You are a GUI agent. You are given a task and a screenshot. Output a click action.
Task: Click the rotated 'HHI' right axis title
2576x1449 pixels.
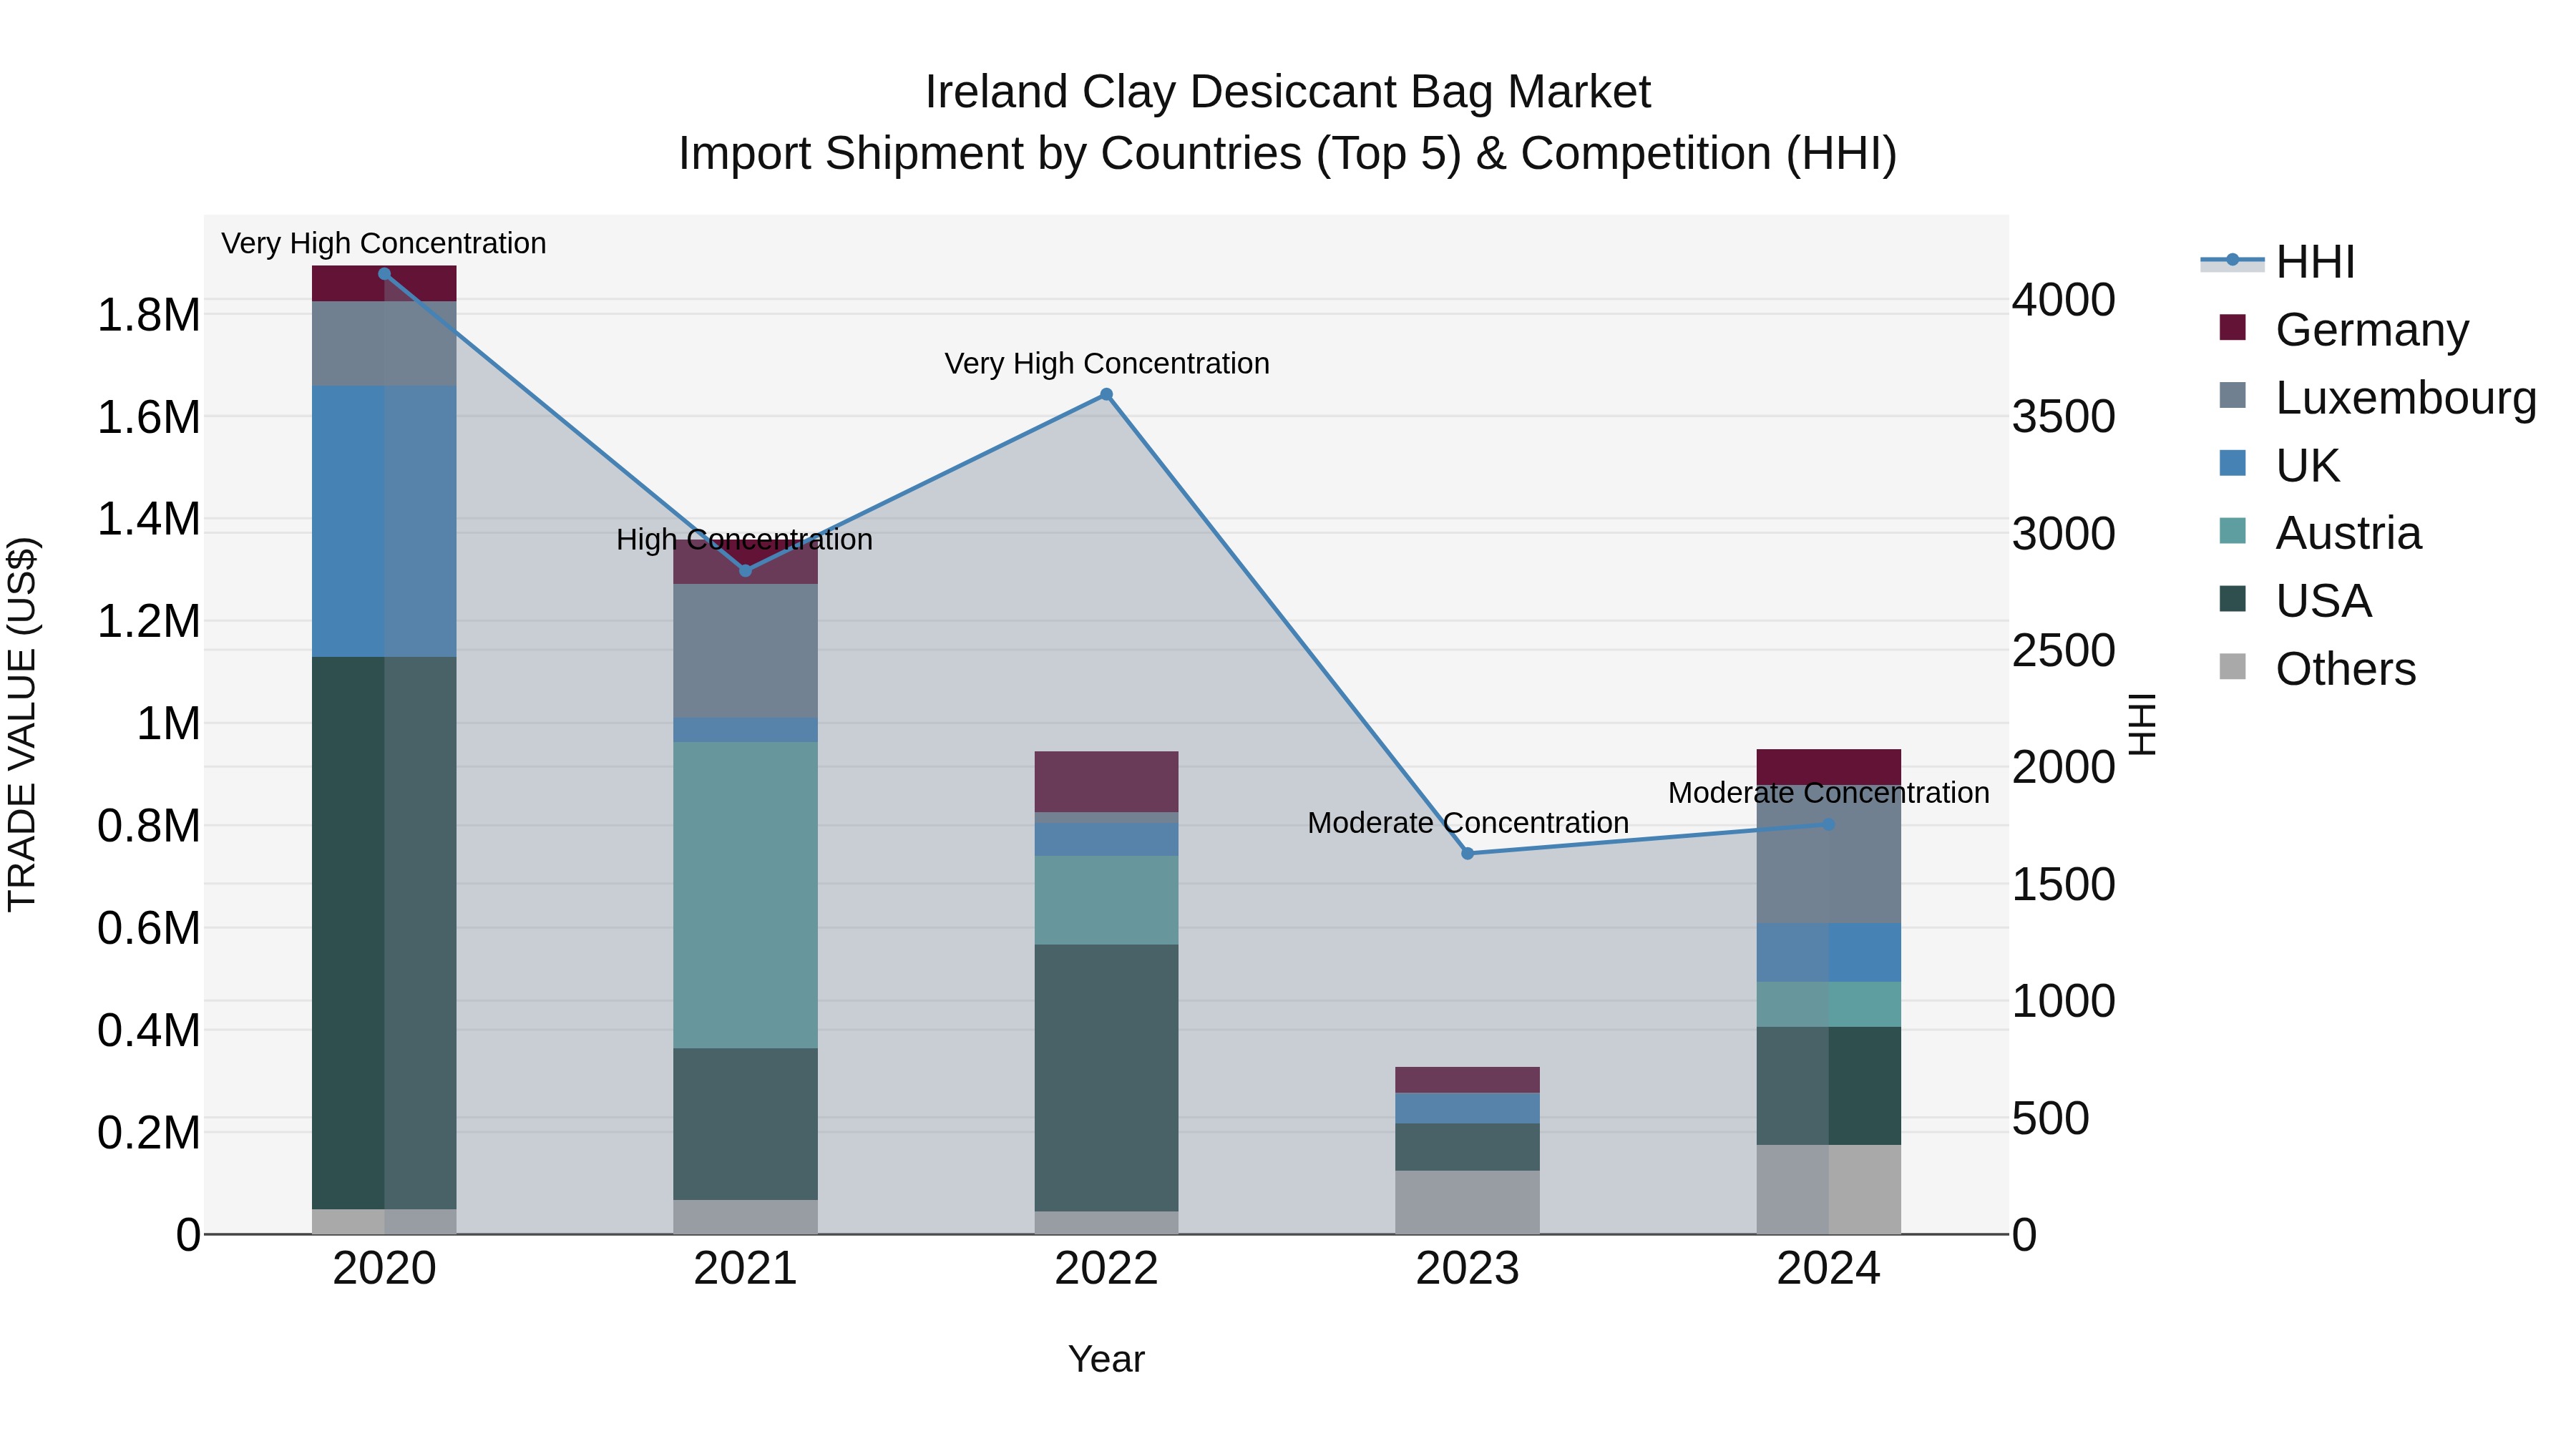tap(2142, 724)
